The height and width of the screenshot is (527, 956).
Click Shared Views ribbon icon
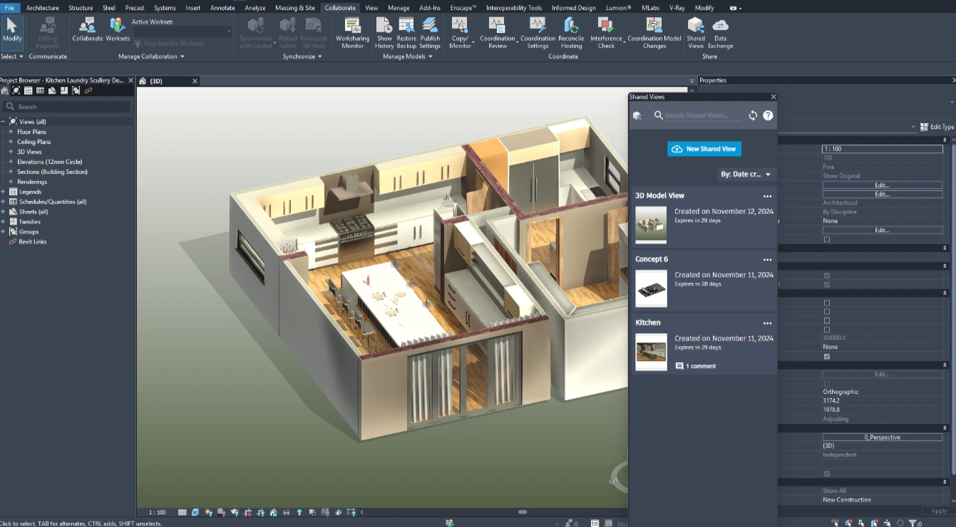click(696, 33)
